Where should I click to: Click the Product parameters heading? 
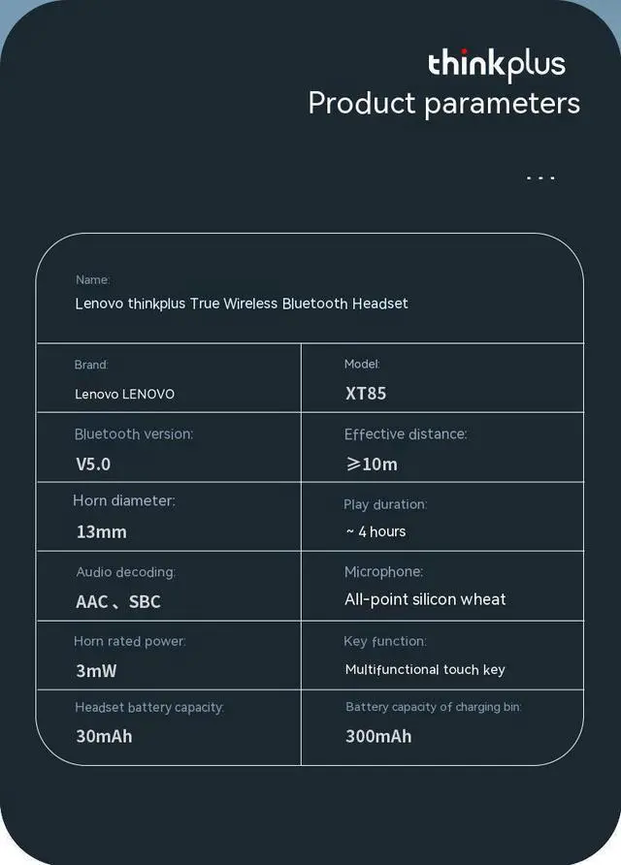click(x=444, y=104)
